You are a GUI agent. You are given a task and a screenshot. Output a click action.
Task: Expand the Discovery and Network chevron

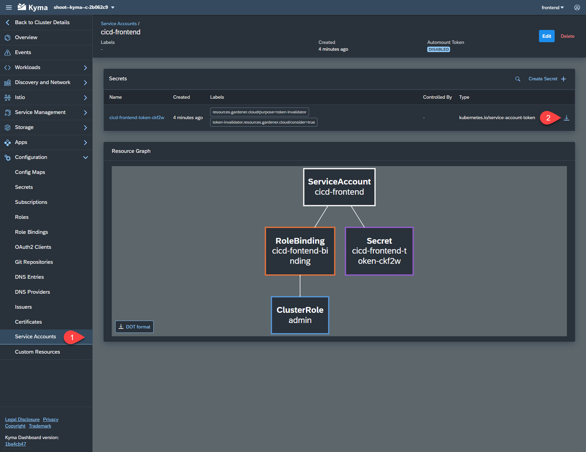tap(86, 82)
